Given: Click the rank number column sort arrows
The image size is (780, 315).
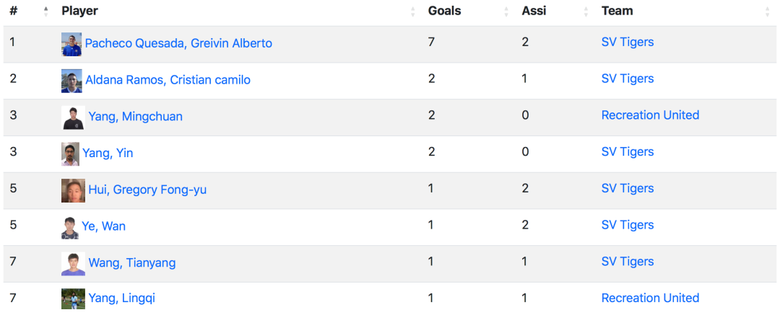Looking at the screenshot, I should (x=45, y=12).
